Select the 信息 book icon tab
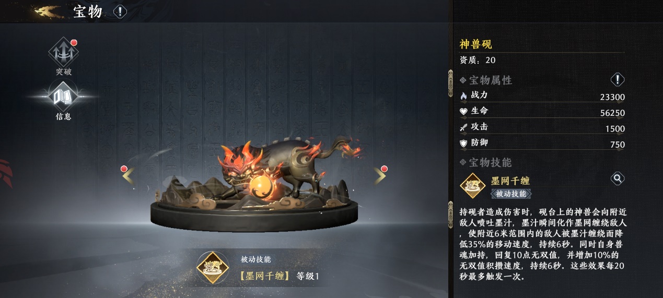 pos(64,97)
